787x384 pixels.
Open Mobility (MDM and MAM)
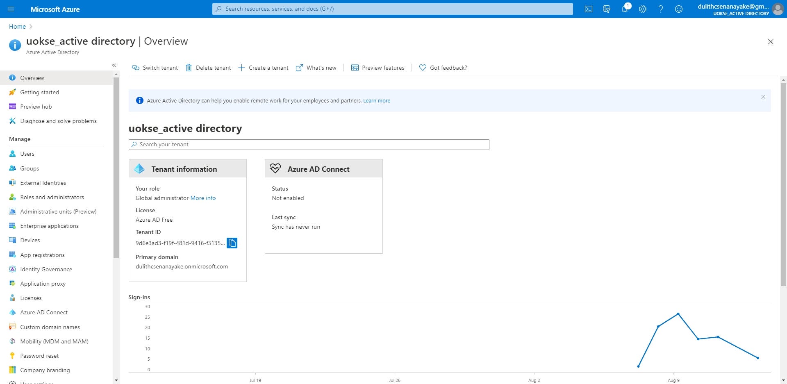pos(56,341)
